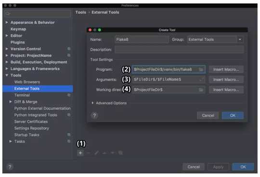
Task: Select Python External Documentation
Action: click(x=42, y=108)
